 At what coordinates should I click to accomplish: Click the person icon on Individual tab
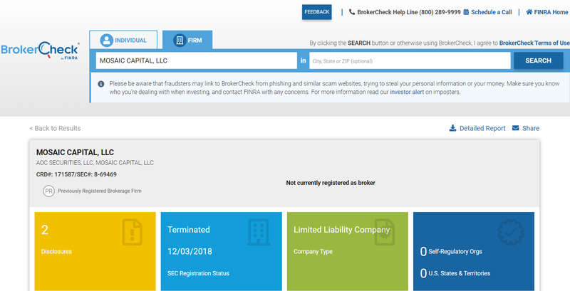coord(106,41)
